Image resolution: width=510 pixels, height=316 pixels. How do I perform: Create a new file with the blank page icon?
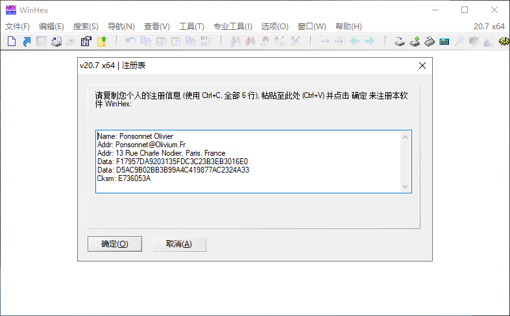pyautogui.click(x=12, y=42)
